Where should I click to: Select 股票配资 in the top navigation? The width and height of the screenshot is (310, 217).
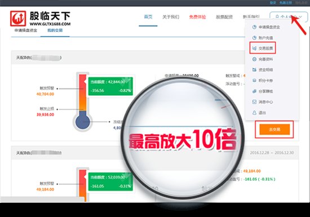click(x=224, y=17)
